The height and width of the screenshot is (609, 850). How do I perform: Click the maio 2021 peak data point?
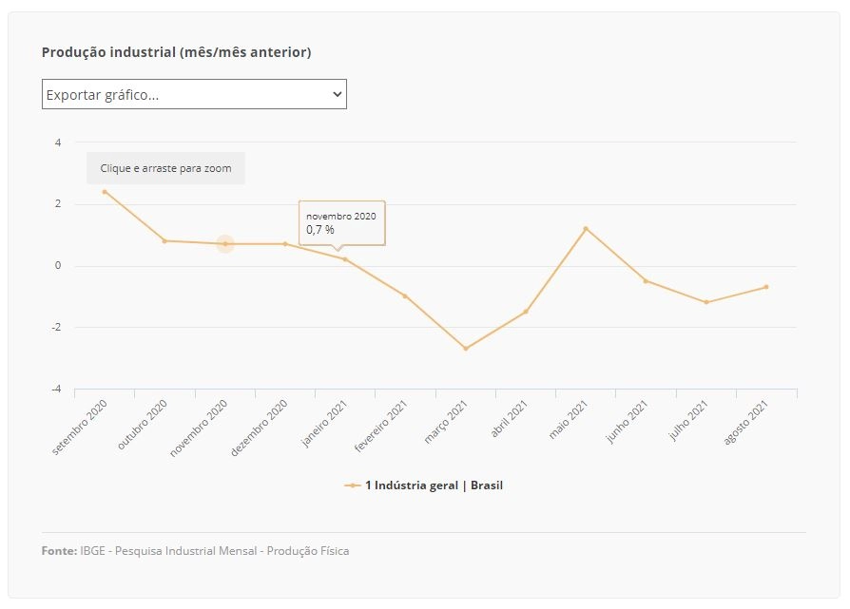coord(586,229)
